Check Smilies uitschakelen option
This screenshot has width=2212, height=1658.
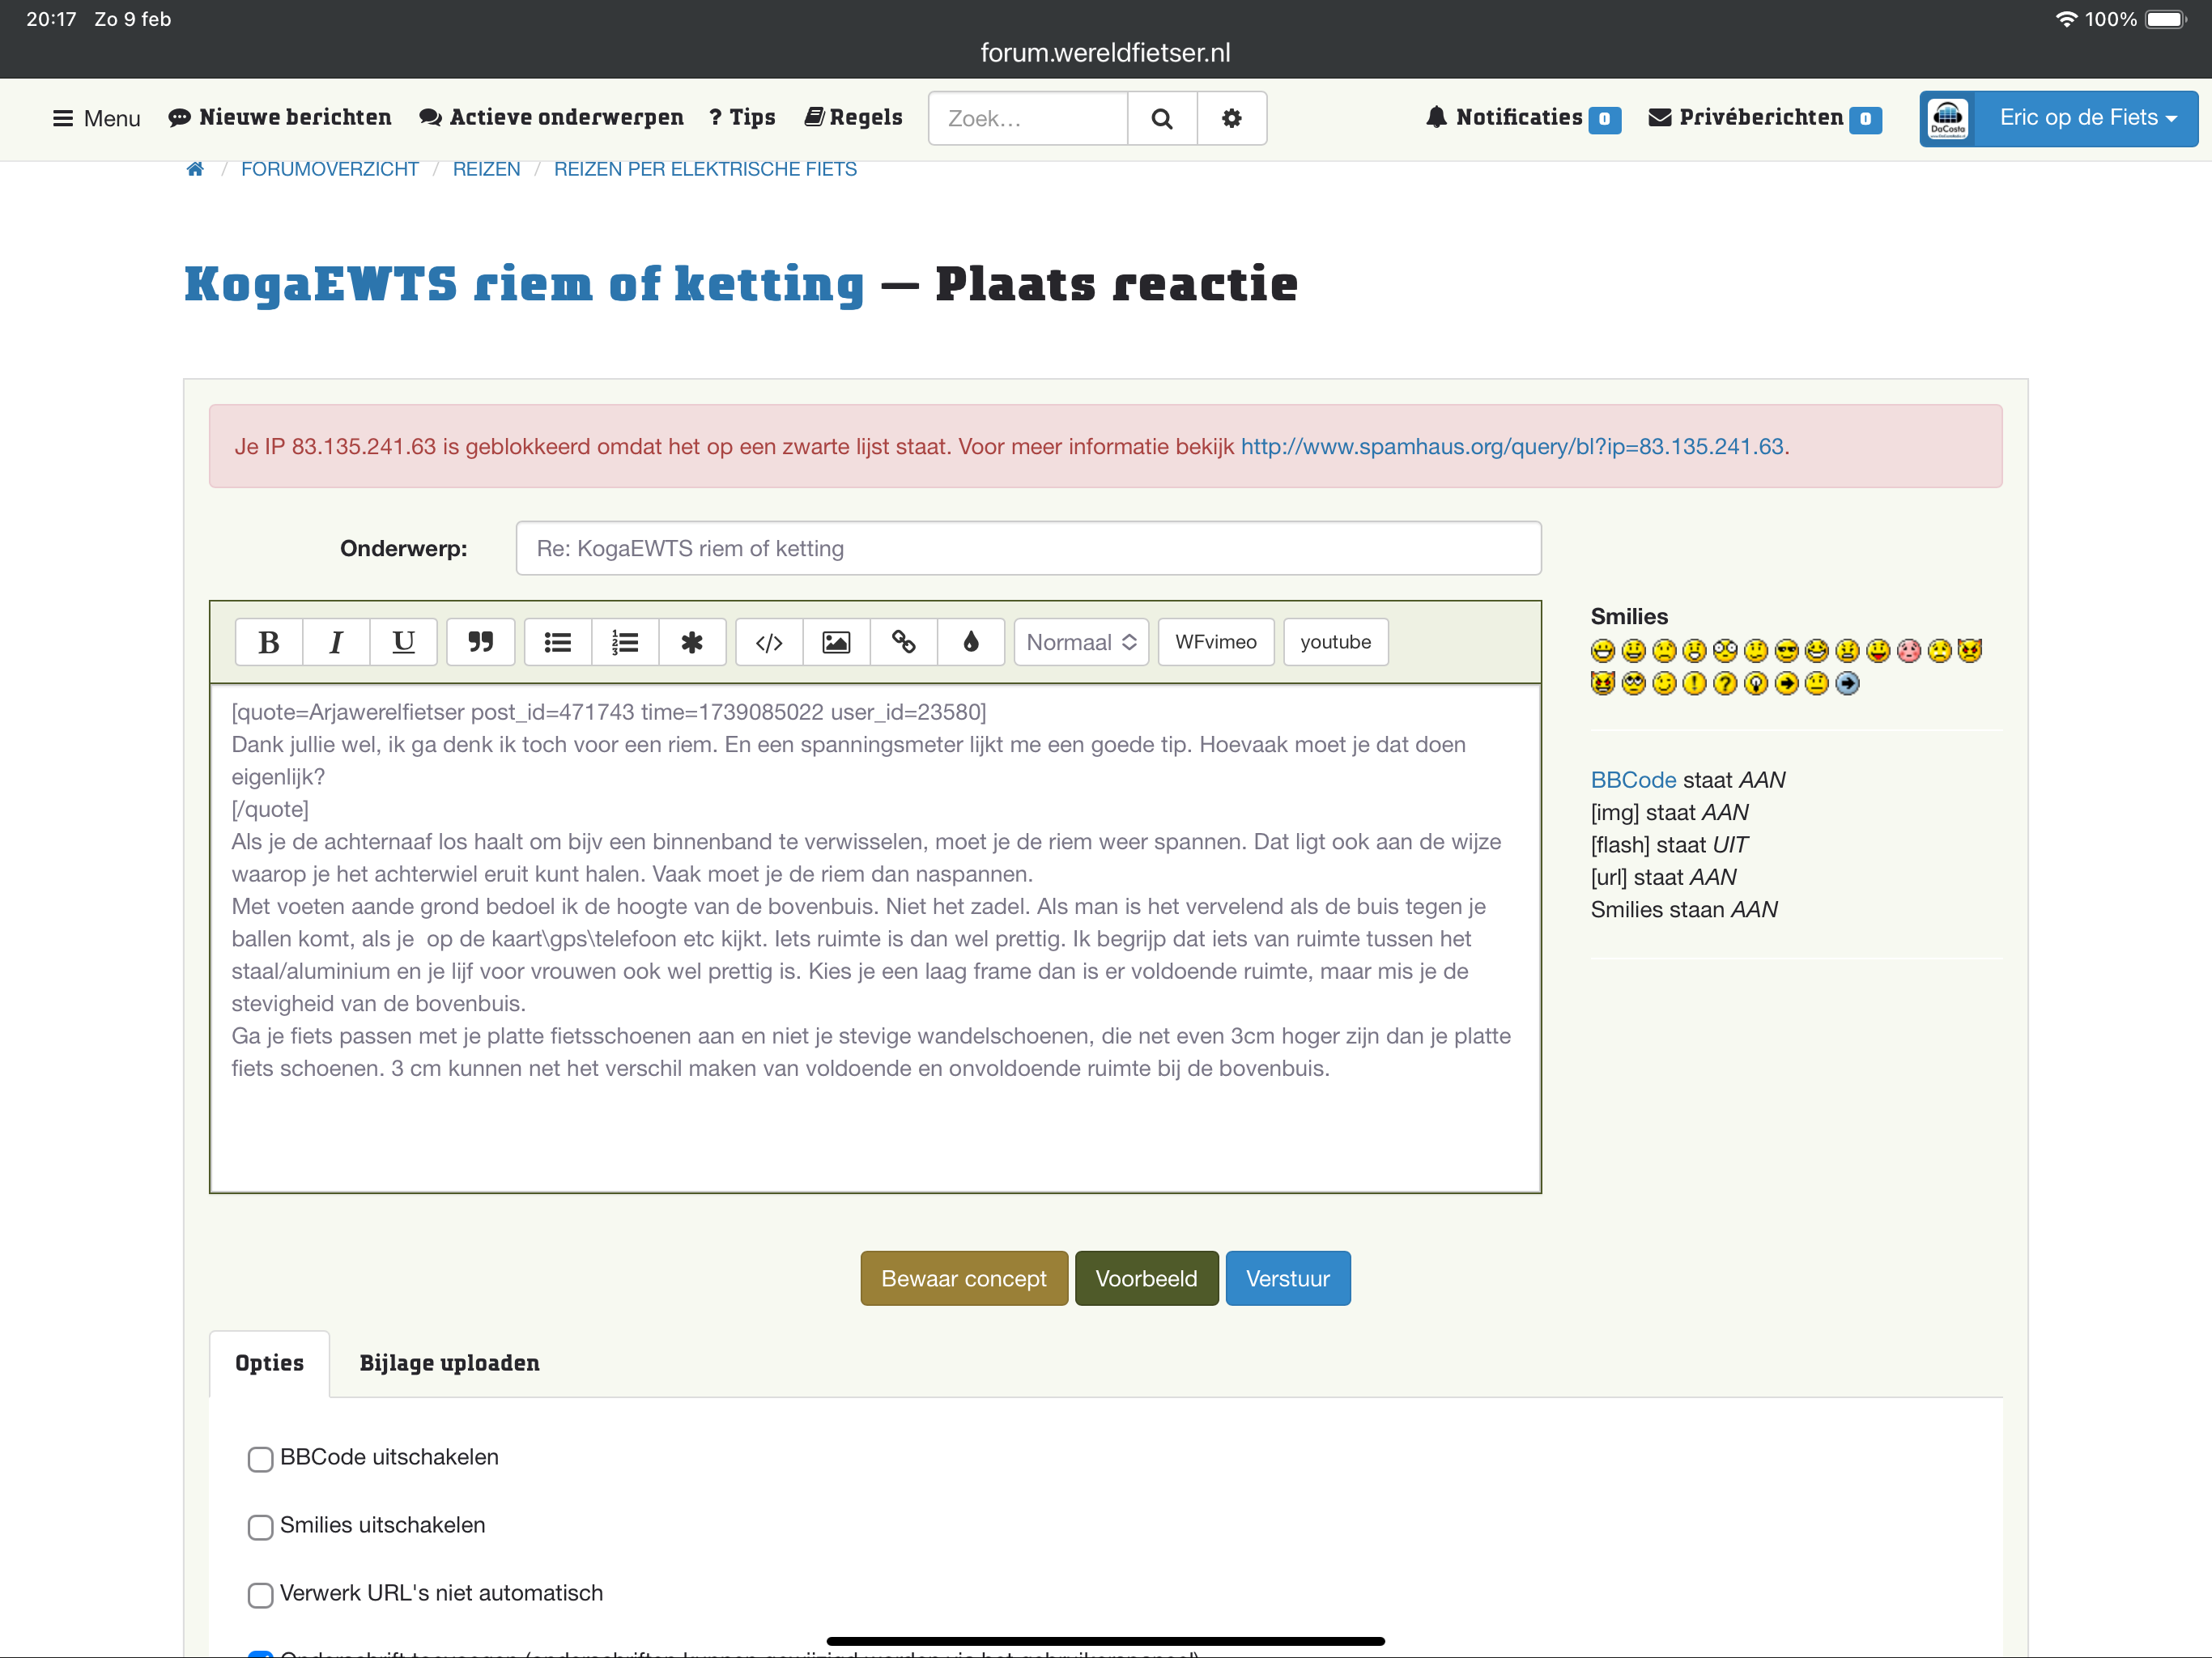(260, 1527)
